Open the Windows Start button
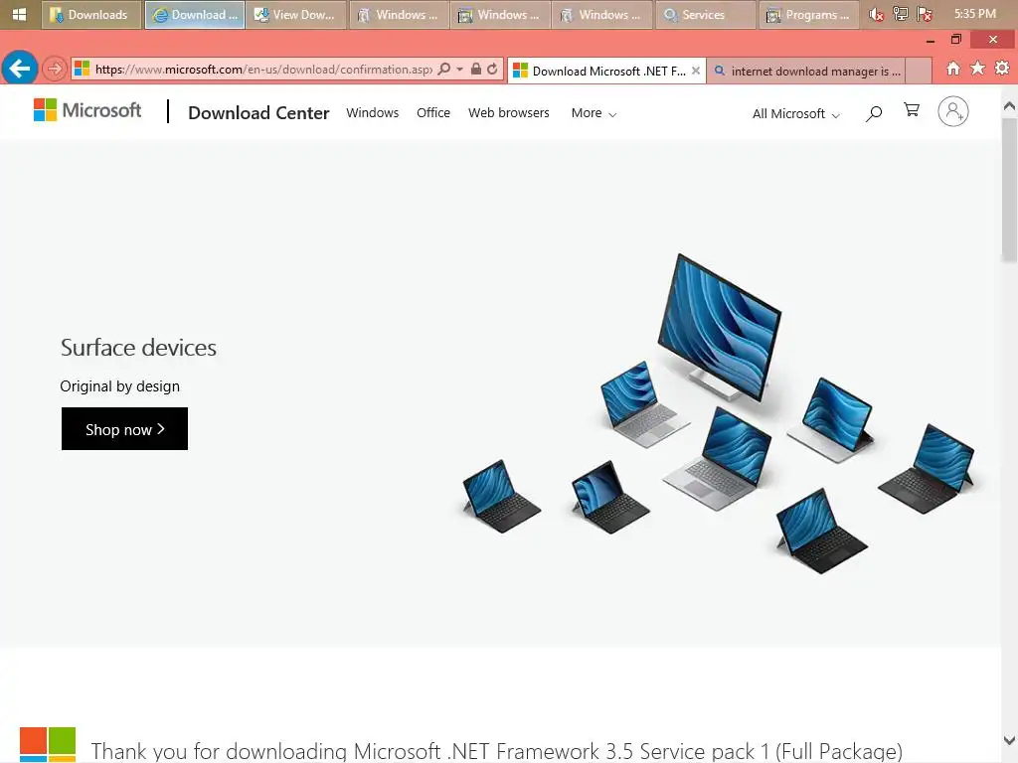The width and height of the screenshot is (1018, 763). coord(20,14)
